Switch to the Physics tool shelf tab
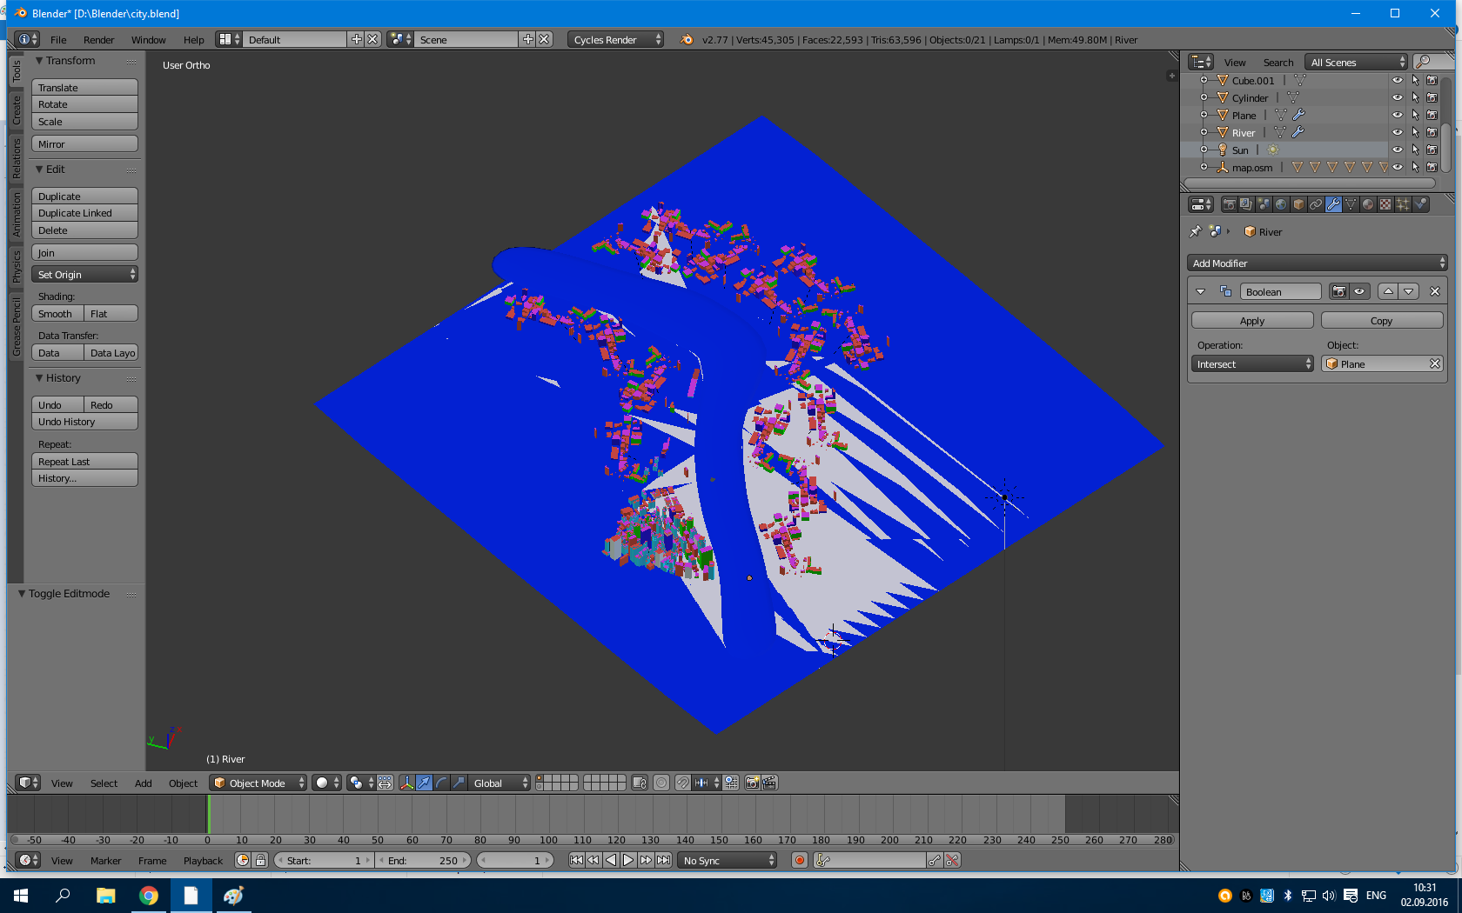This screenshot has height=913, width=1462. (16, 266)
